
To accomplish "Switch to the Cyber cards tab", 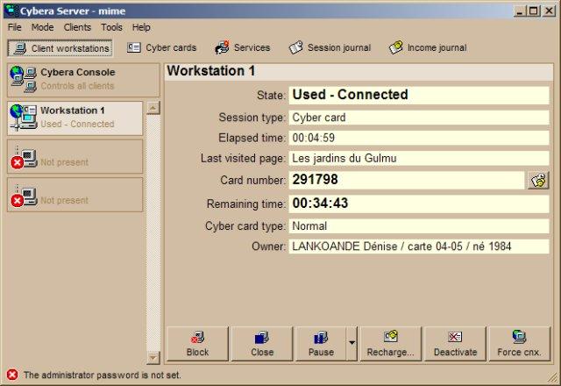I will (x=162, y=47).
